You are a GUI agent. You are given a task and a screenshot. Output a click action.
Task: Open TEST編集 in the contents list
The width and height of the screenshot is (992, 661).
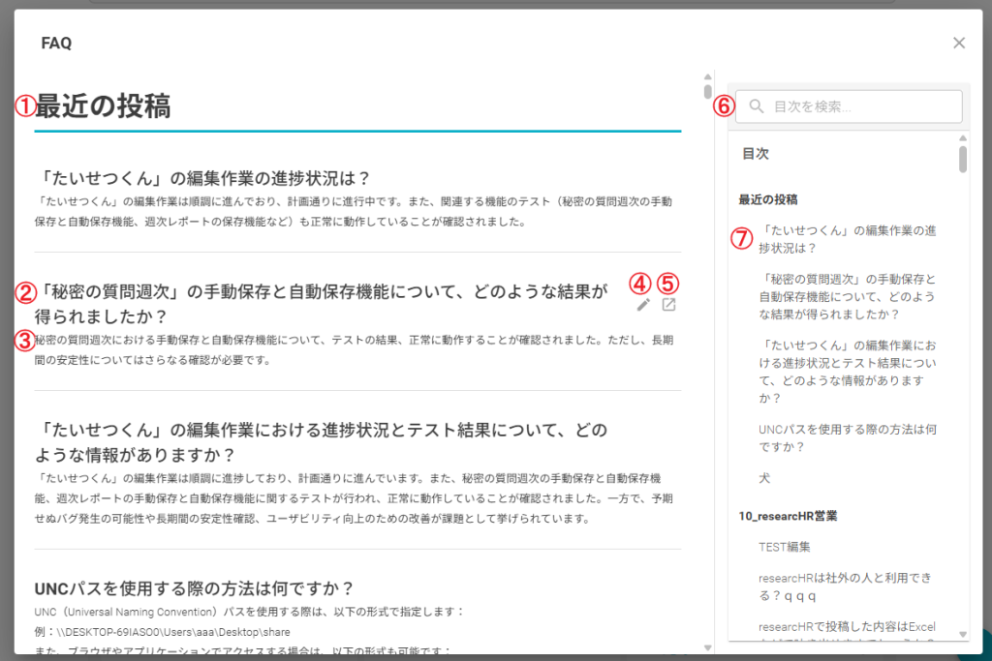[785, 547]
